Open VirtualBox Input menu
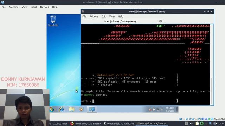Image resolution: width=225 pixels, height=126 pixels. pyautogui.click(x=34, y=7)
